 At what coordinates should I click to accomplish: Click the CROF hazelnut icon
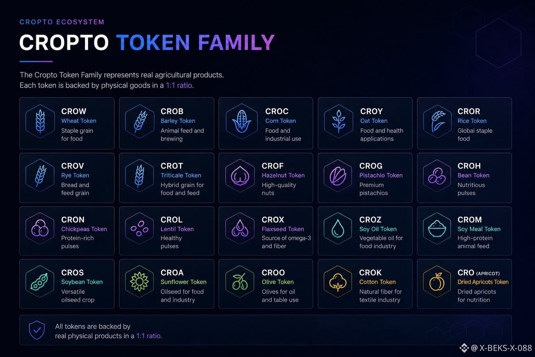[x=240, y=176]
